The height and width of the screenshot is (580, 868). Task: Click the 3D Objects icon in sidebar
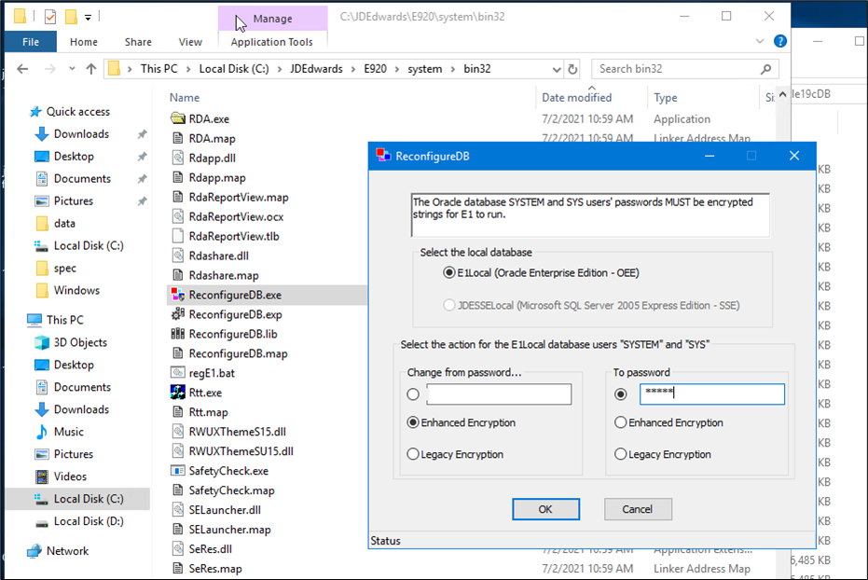tap(42, 342)
